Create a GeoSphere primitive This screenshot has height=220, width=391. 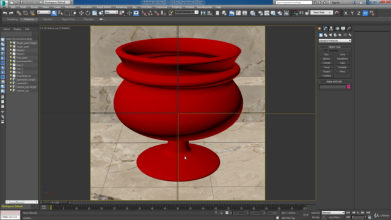342,59
